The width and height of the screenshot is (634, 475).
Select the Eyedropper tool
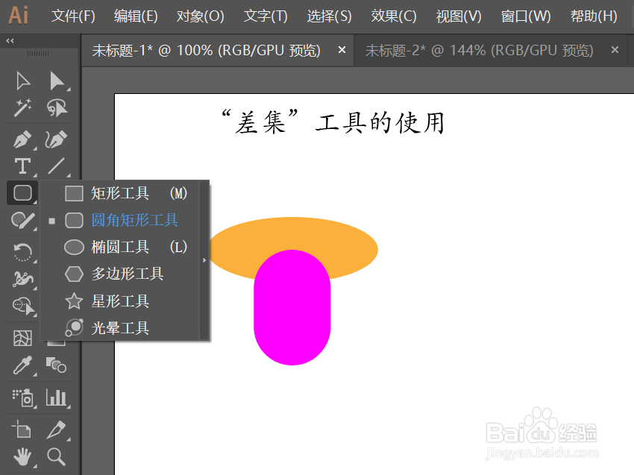[x=22, y=365]
